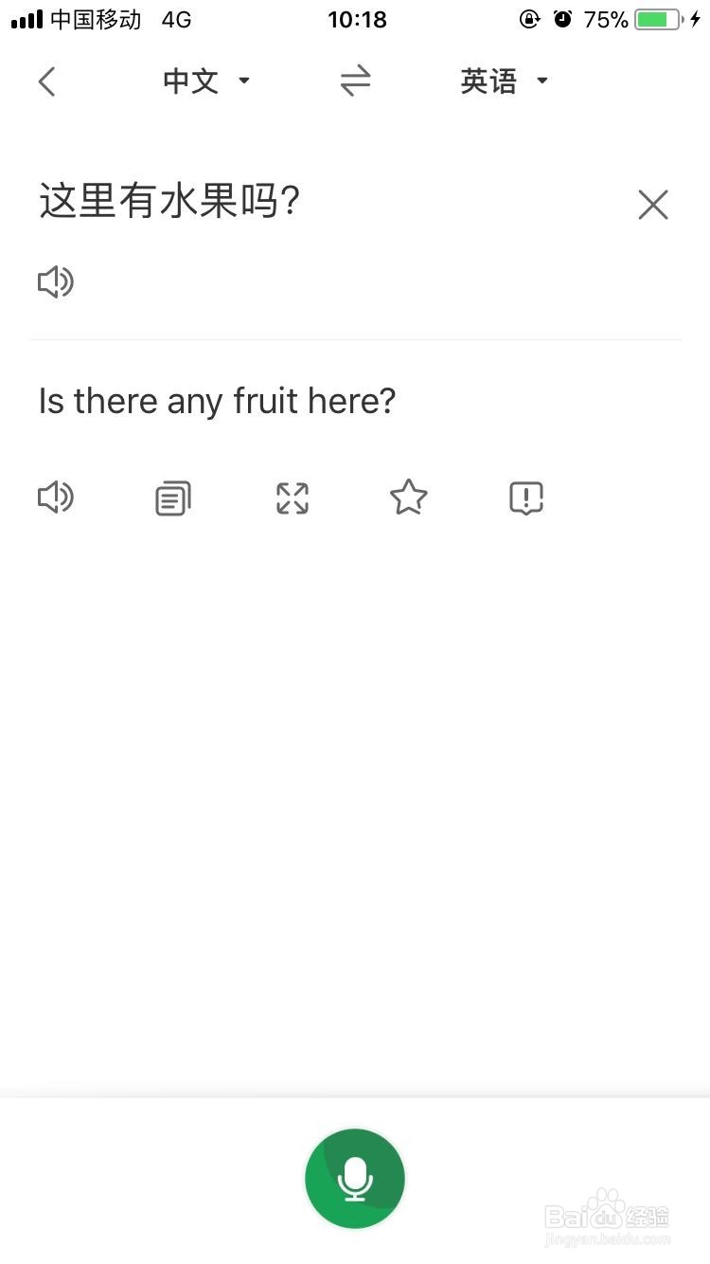
Task: Click the dropdown arrow beside 英语
Action: click(x=542, y=81)
